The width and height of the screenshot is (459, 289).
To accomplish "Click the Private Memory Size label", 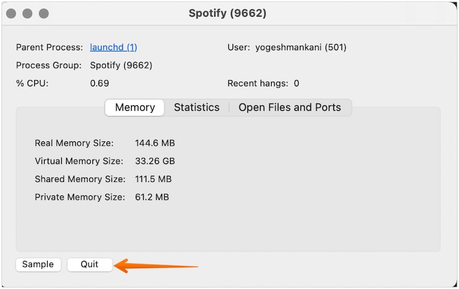I will (80, 197).
